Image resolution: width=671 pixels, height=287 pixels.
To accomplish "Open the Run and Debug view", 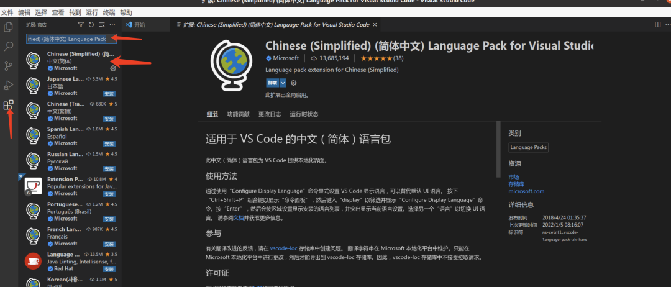I will [x=8, y=85].
